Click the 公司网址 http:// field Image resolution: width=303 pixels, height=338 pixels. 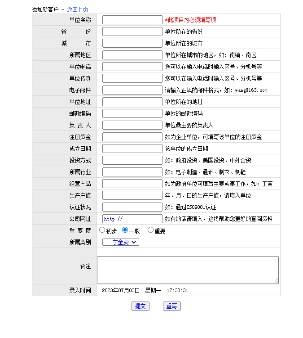[132, 219]
